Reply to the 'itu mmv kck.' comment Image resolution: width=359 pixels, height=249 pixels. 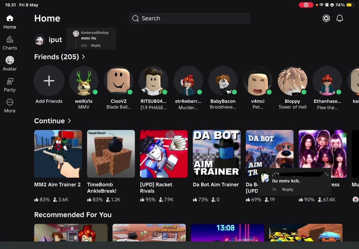pos(288,190)
